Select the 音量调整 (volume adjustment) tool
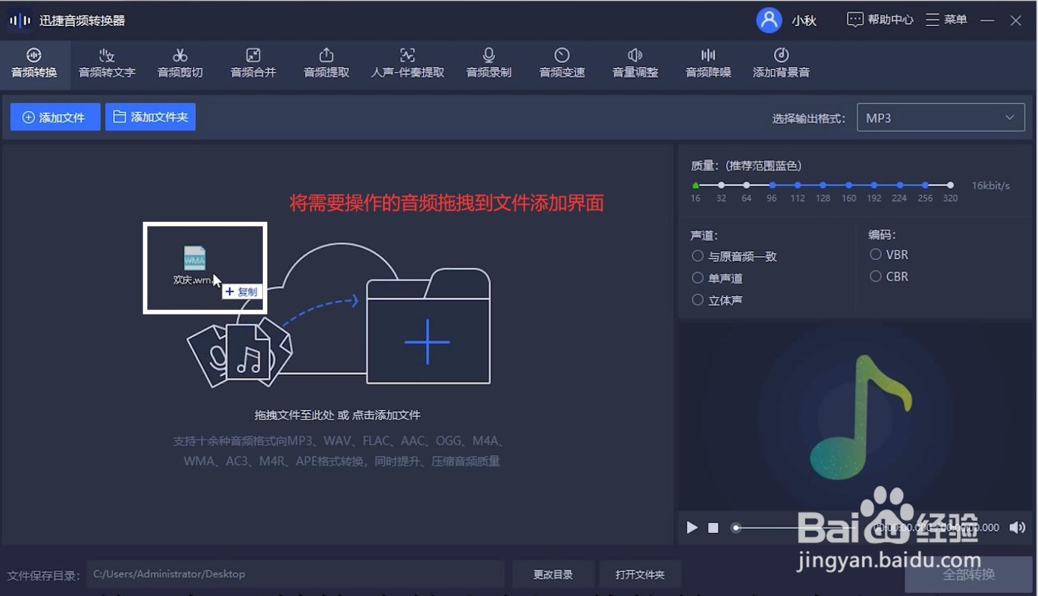 click(x=634, y=63)
